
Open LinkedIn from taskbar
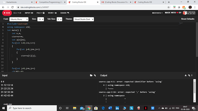(117, 108)
